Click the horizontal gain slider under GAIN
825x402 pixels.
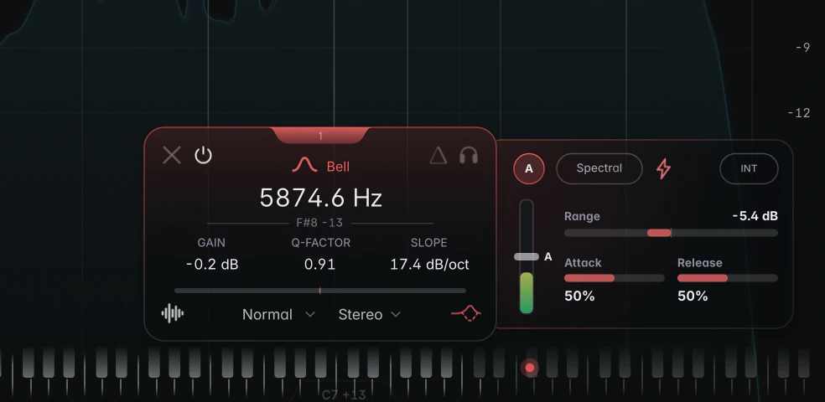[x=320, y=291]
